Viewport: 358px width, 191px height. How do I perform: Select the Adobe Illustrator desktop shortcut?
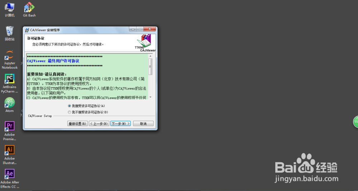pos(10,155)
